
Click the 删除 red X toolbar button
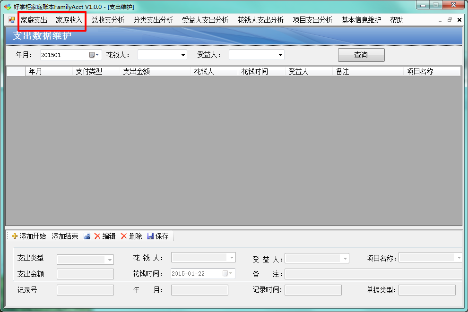131,236
